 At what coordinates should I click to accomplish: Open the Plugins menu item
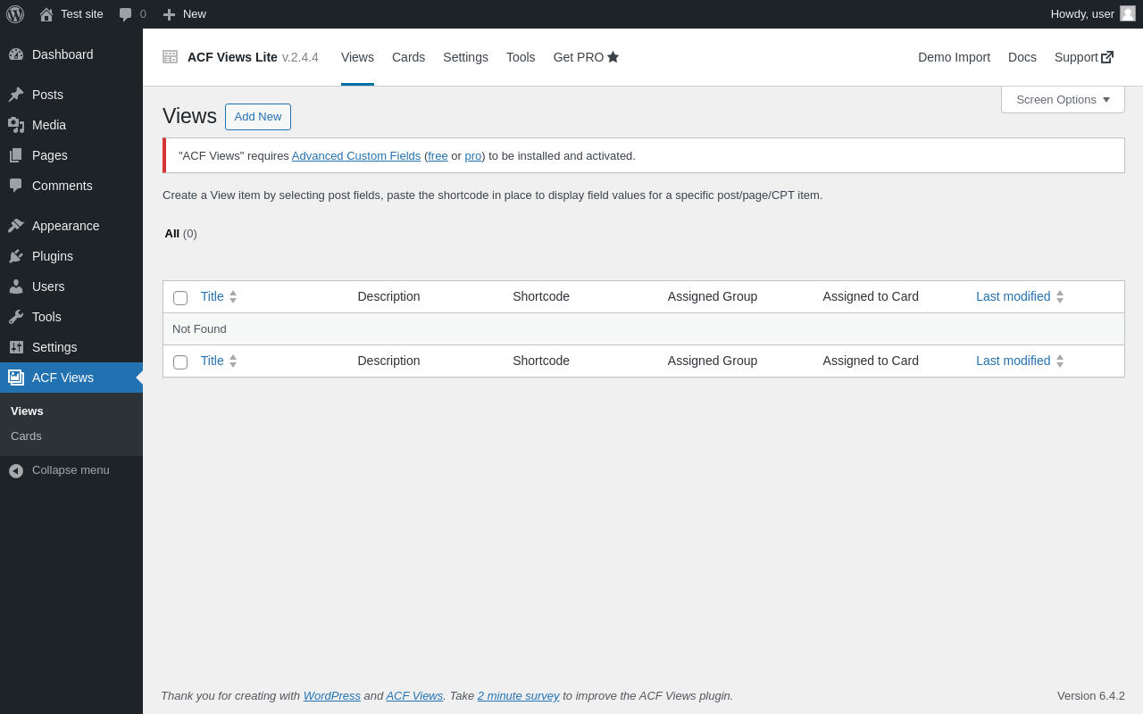tap(53, 256)
